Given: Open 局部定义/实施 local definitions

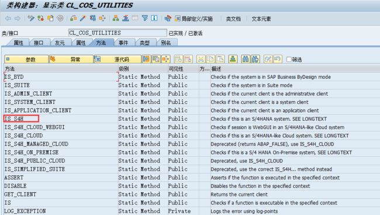Looking at the screenshot, I should coord(194,19).
